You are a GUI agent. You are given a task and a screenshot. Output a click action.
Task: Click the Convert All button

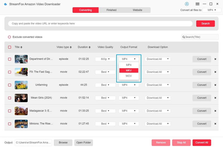coord(202,143)
